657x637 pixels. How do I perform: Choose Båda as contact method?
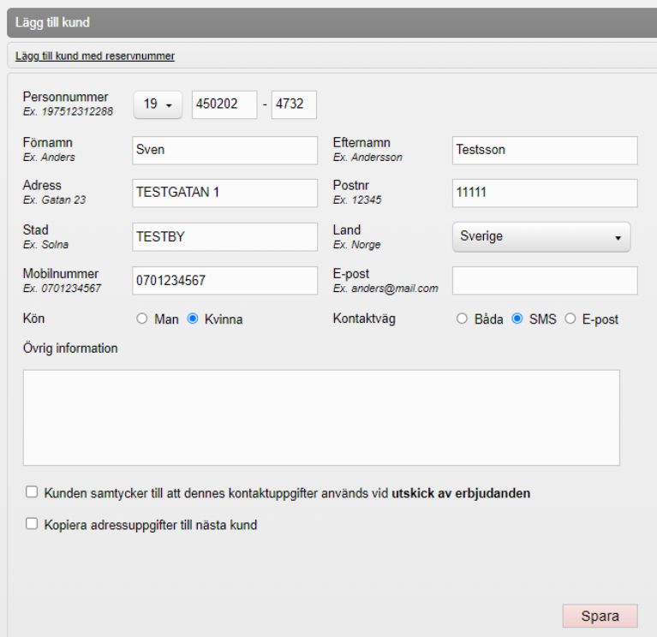463,319
